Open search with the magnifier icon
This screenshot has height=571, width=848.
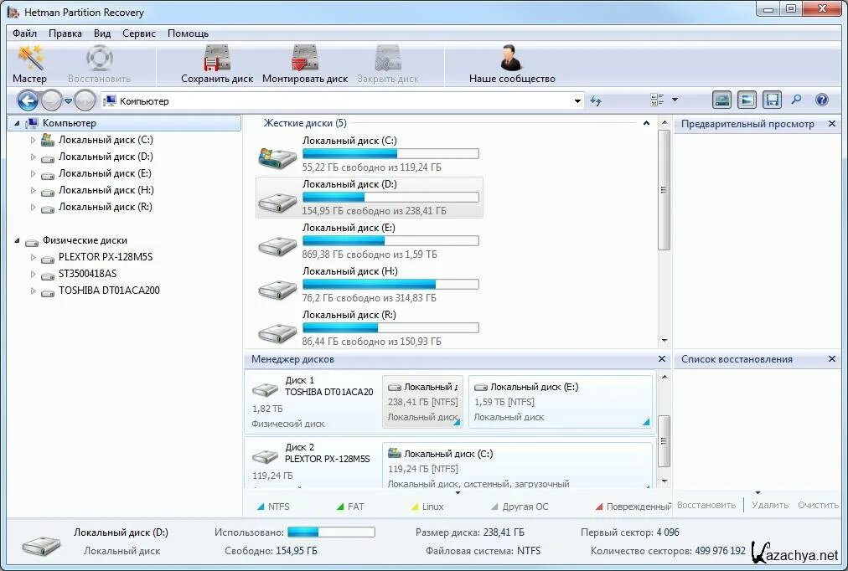[796, 100]
